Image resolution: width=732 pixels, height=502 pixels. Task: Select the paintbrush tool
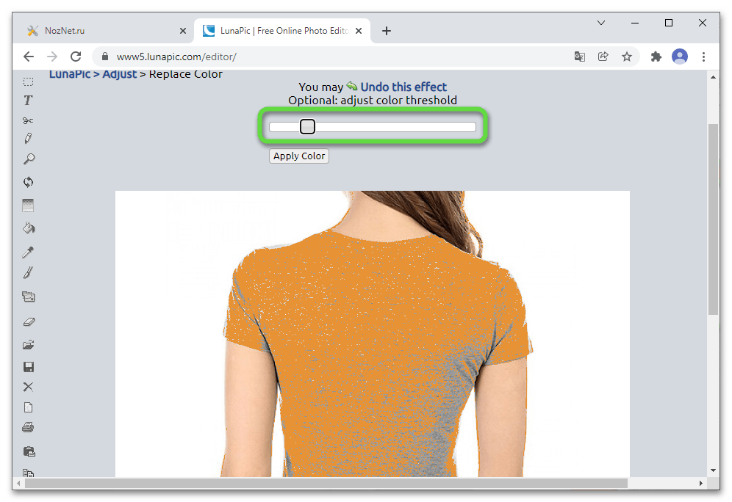click(28, 273)
